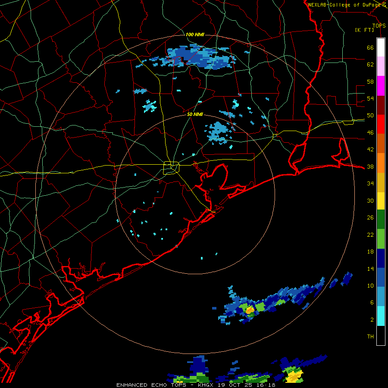Click the "46" legend value
Screen dimensions: 388x388
[370, 133]
